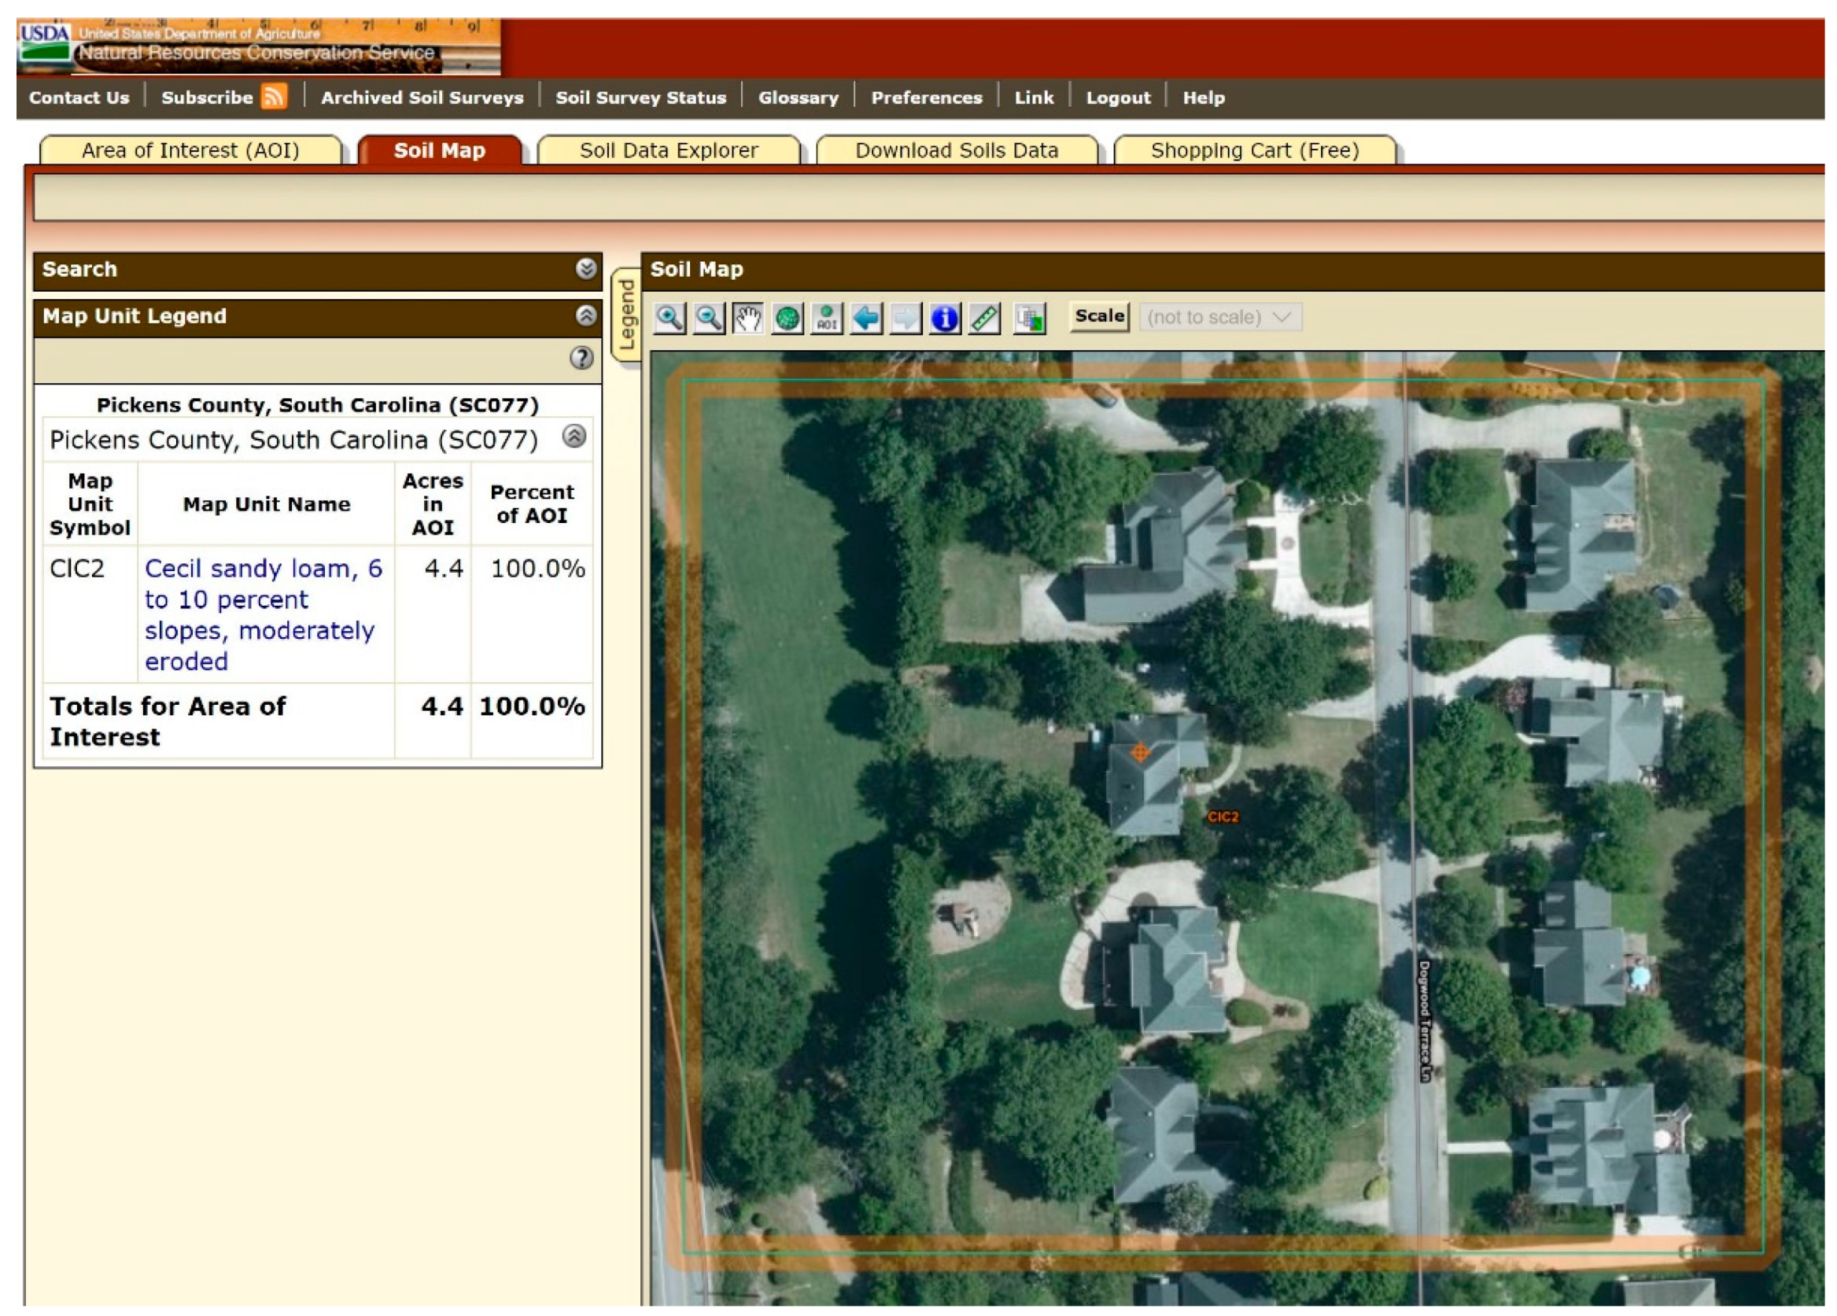Open Map Unit Legend help icon

coord(581,358)
